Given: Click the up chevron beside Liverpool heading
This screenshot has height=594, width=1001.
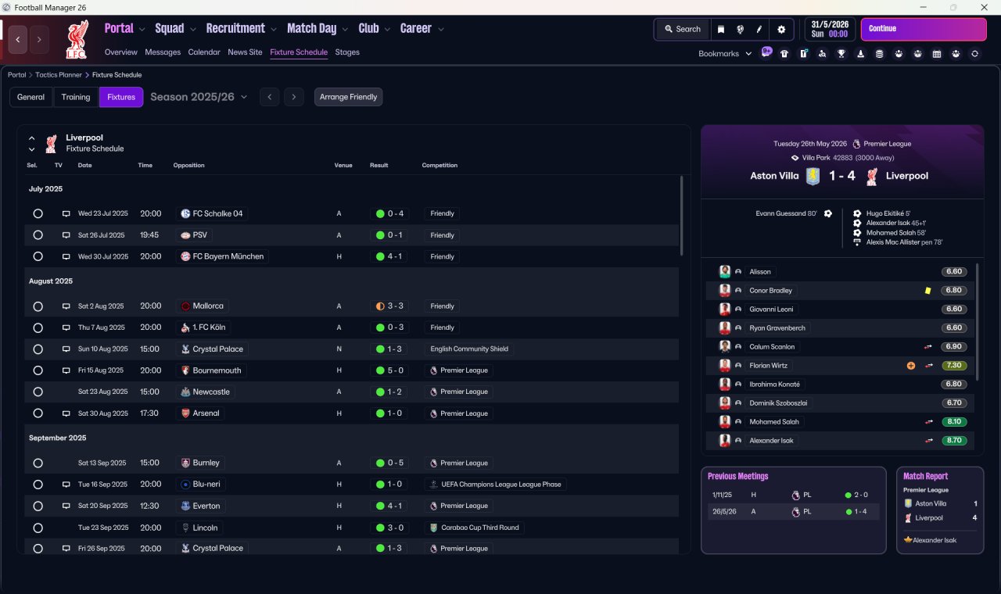Looking at the screenshot, I should coord(32,138).
